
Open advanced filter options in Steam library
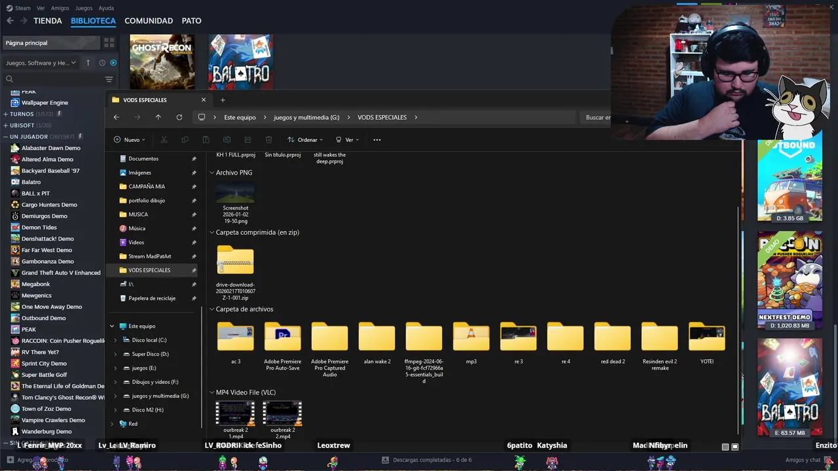[x=109, y=79]
